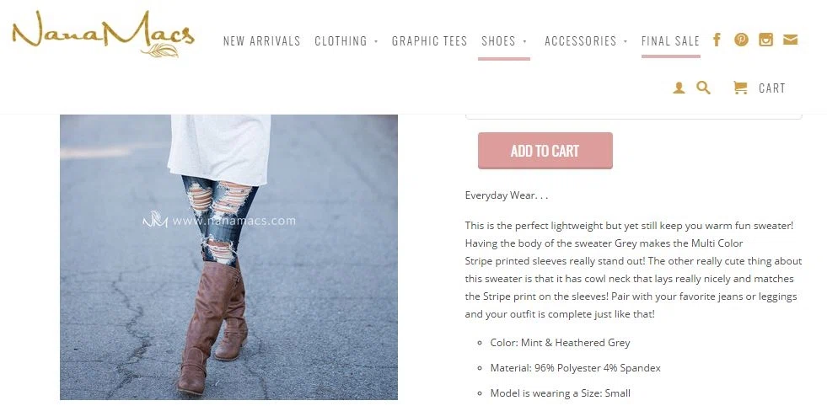827x406 pixels.
Task: Click the selection box above Add to Cart
Action: coord(633,115)
